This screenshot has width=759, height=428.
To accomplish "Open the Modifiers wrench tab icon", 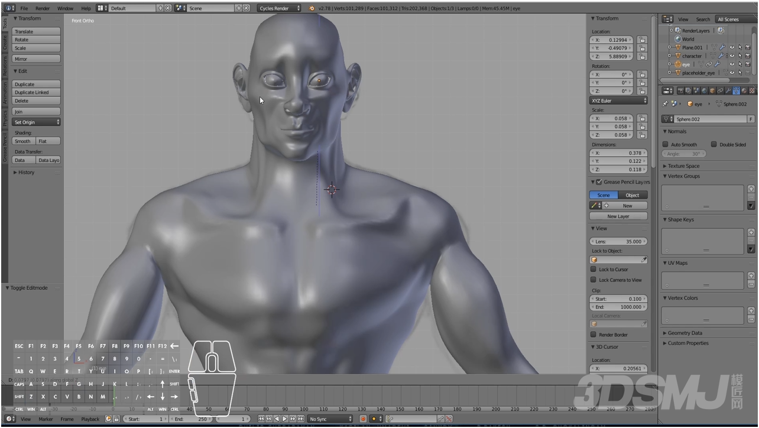I will click(x=728, y=90).
